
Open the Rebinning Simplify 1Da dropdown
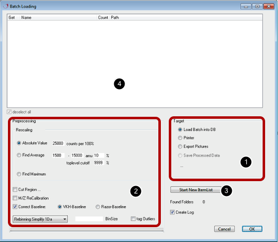pos(40,219)
